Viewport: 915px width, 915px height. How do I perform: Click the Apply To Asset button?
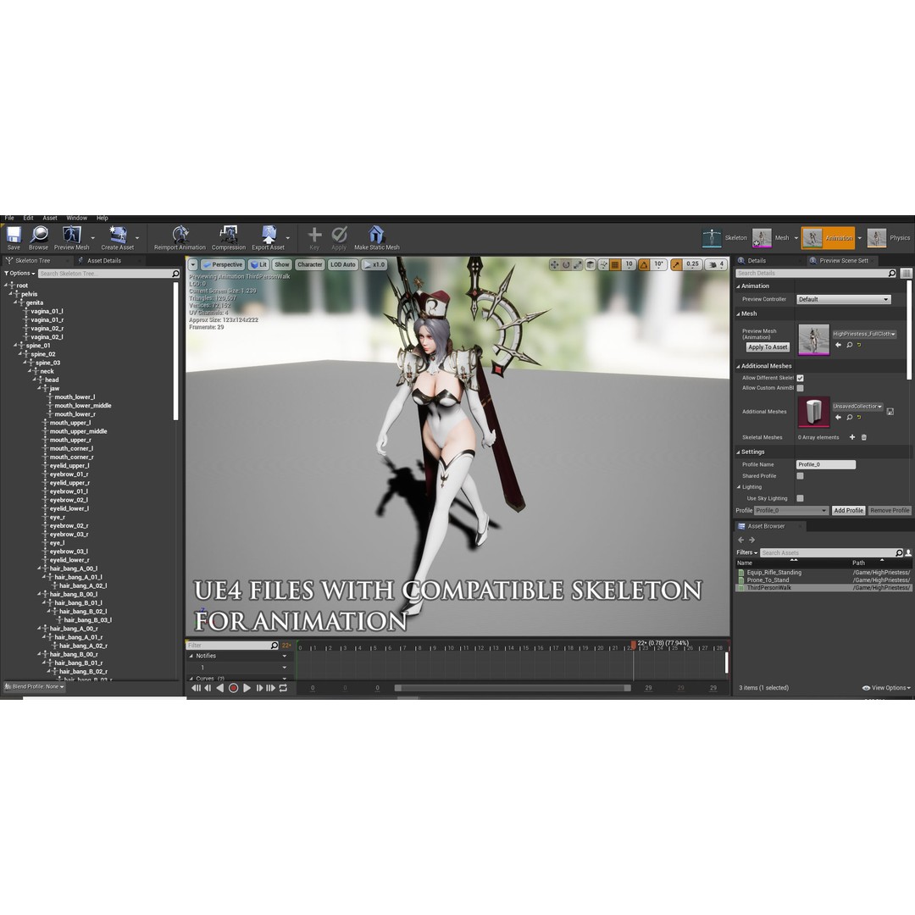point(768,347)
